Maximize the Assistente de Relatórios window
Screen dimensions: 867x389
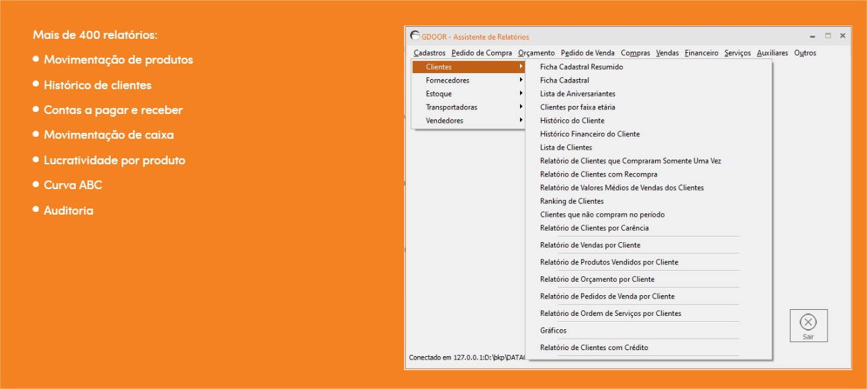click(x=828, y=36)
